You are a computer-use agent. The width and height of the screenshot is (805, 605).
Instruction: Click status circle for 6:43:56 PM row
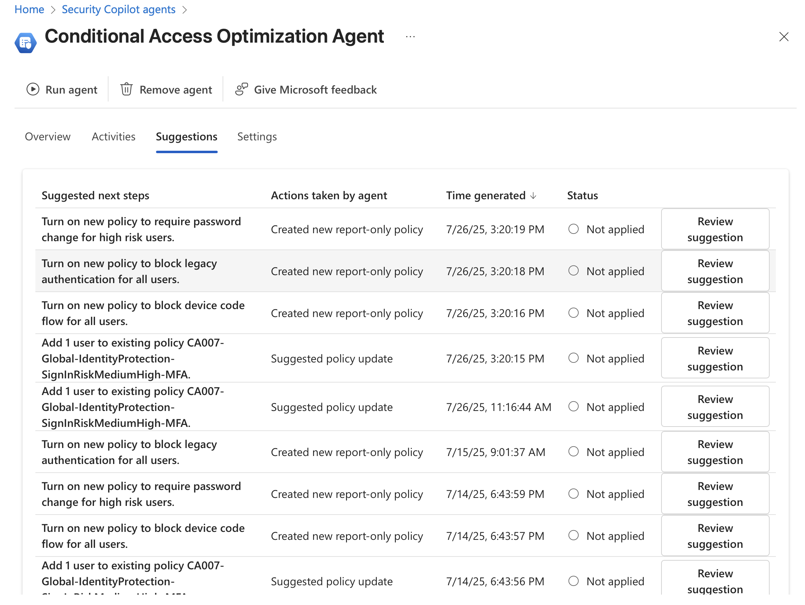(573, 581)
